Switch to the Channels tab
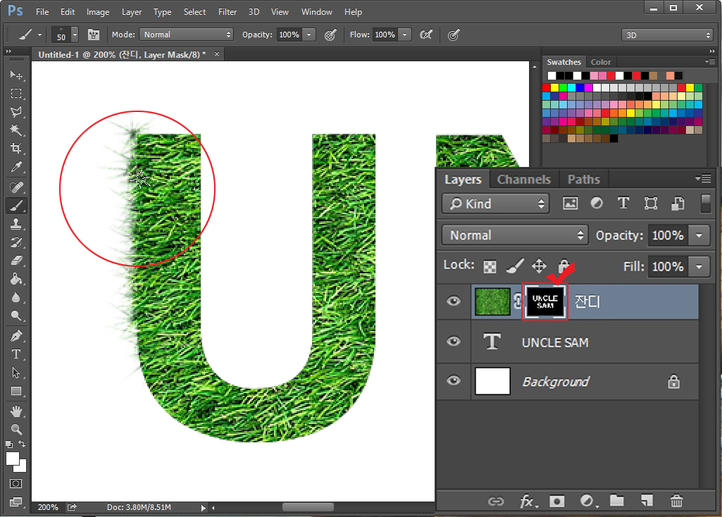722x517 pixels. (524, 179)
